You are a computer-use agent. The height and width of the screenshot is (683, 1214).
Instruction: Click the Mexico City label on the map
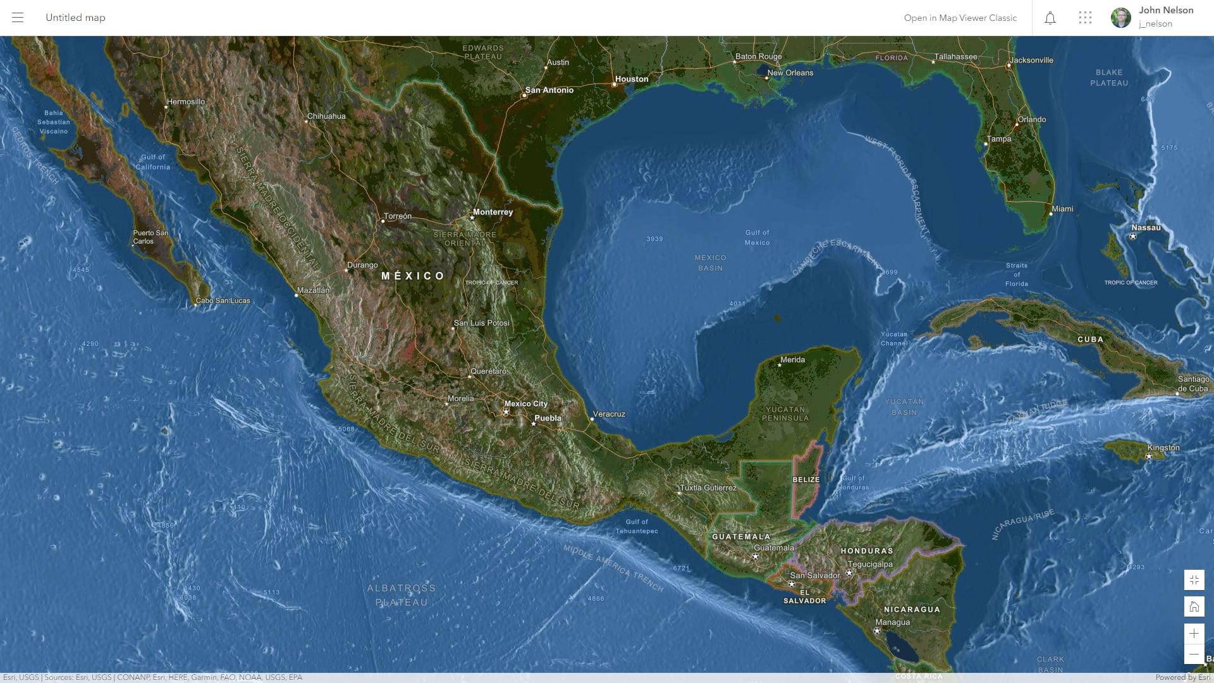pos(525,403)
